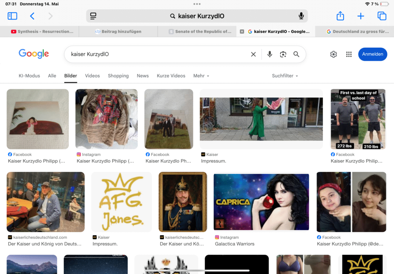Screen dimensions: 394x274
Task: Tap the Wi-Fi status icon
Action: (367, 4)
